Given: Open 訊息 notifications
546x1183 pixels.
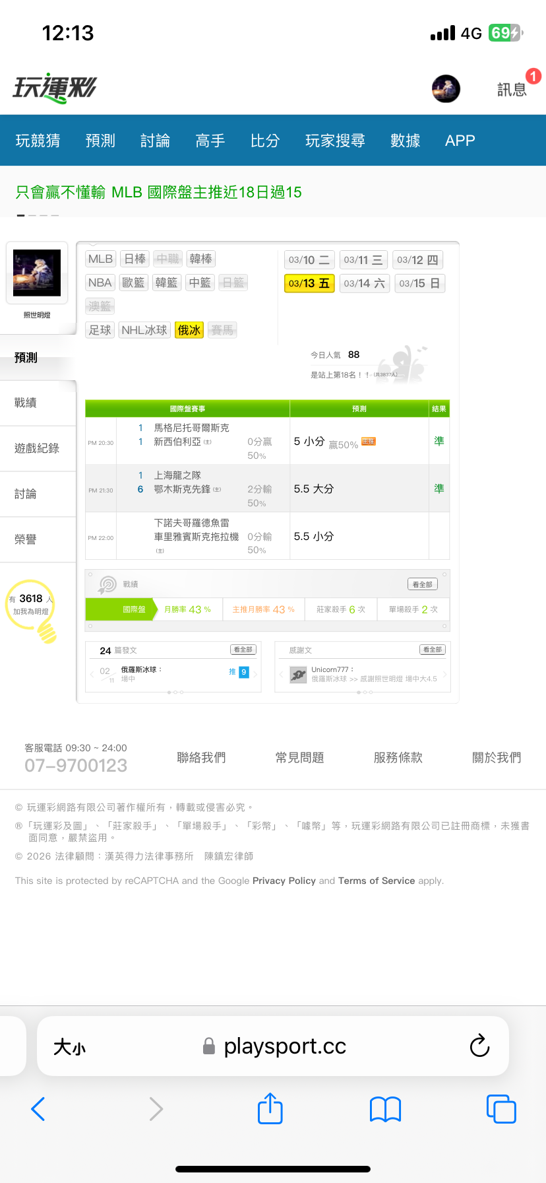Looking at the screenshot, I should 512,89.
